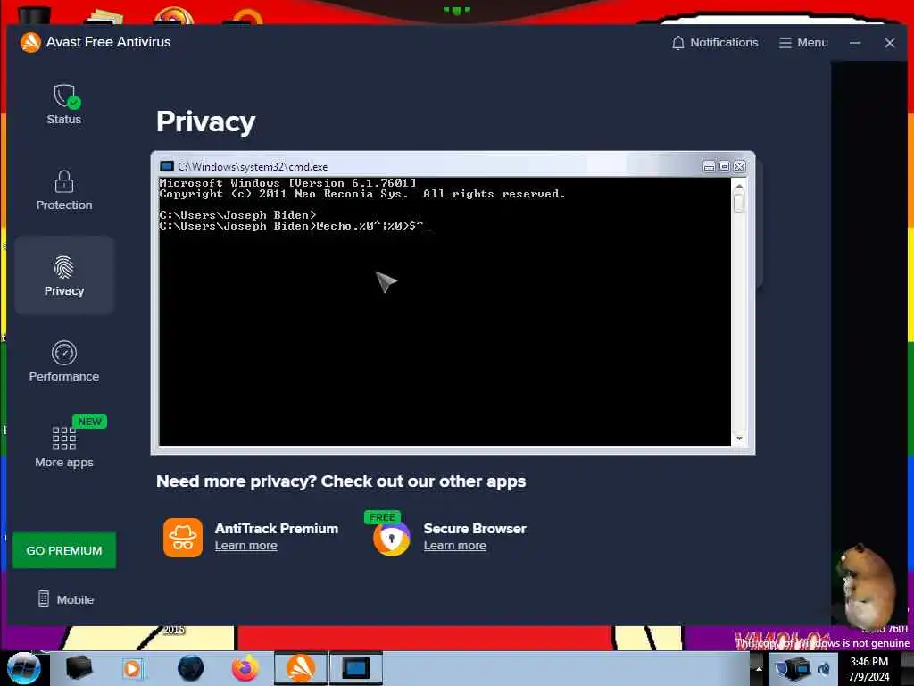Click the network tray icon

[x=824, y=668]
